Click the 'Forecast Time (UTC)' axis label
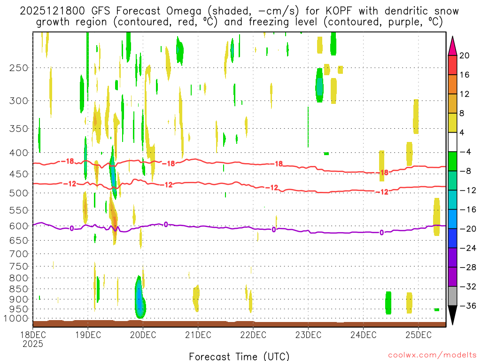 pyautogui.click(x=239, y=356)
